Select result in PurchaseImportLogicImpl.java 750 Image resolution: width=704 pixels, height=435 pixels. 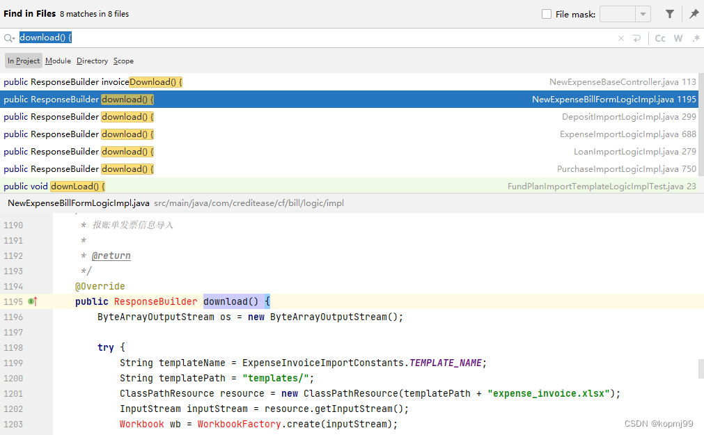pos(350,169)
